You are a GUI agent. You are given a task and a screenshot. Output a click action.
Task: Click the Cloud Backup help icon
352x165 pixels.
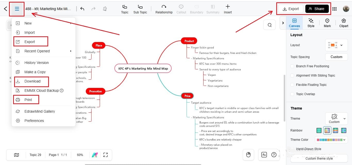(x=62, y=90)
